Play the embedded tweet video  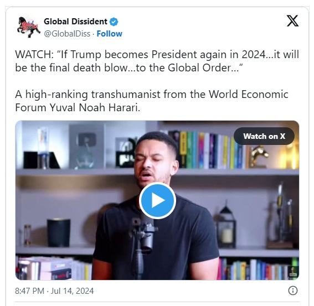[157, 200]
